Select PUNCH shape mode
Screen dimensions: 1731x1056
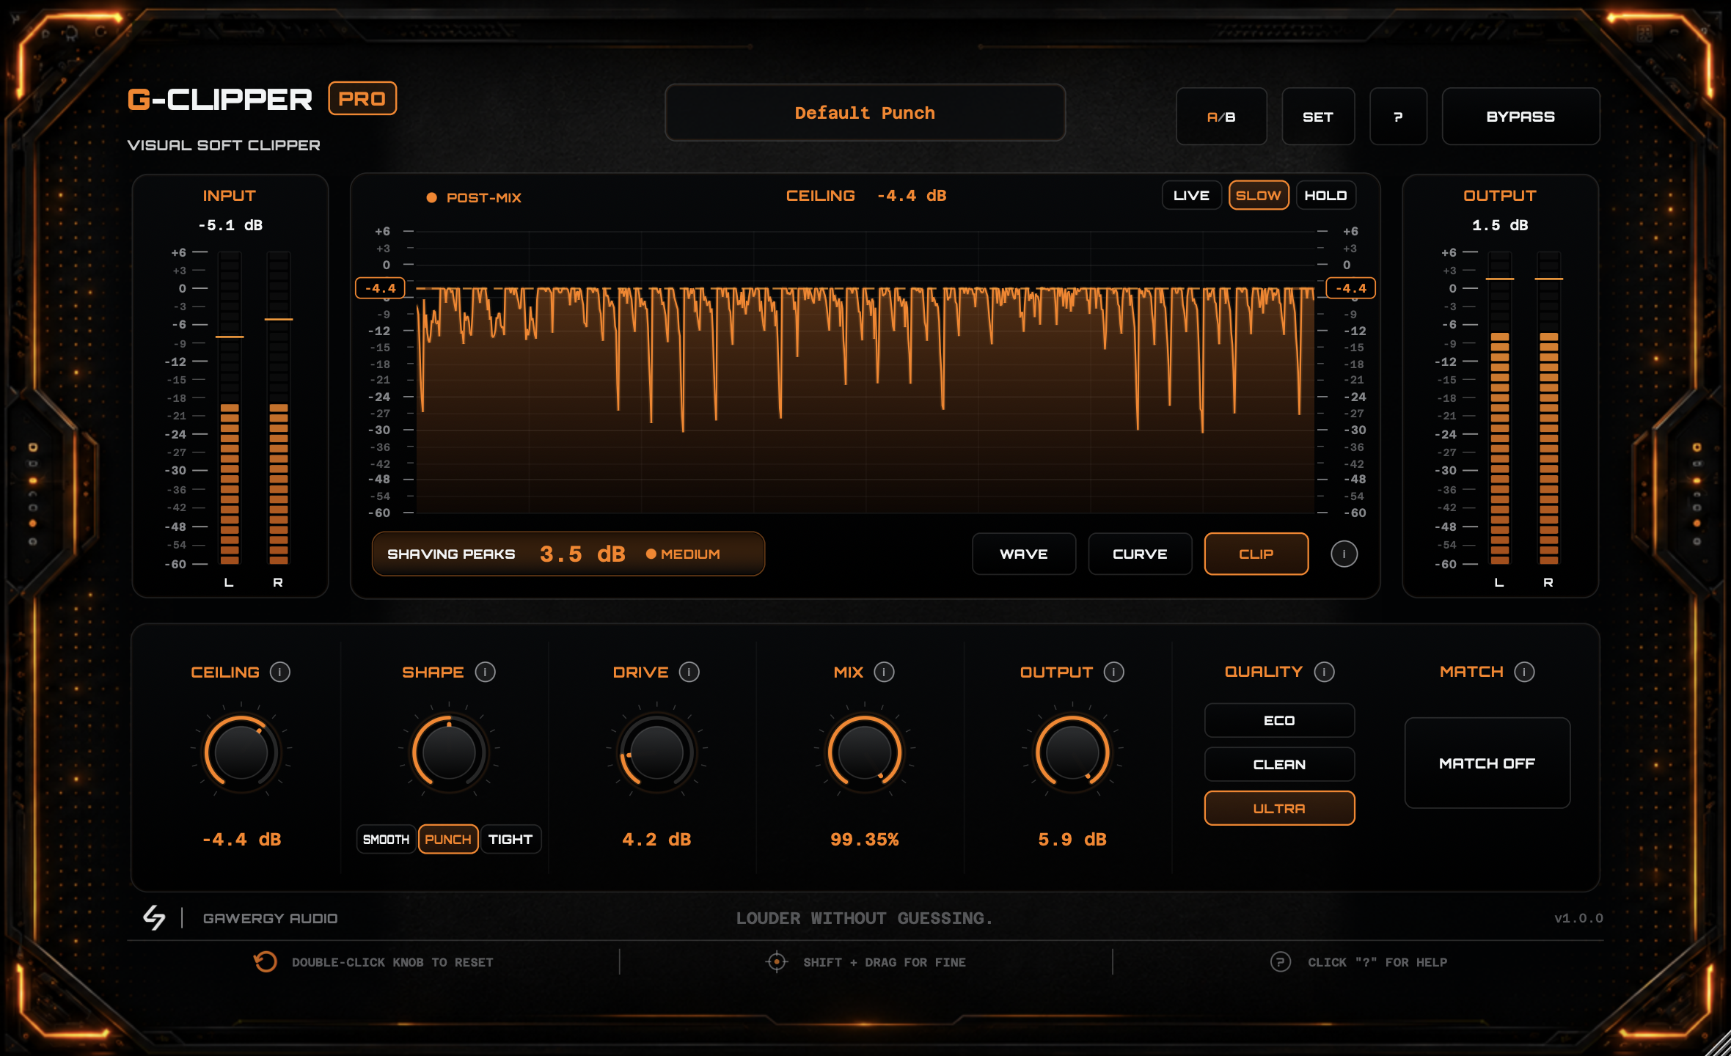pyautogui.click(x=448, y=840)
